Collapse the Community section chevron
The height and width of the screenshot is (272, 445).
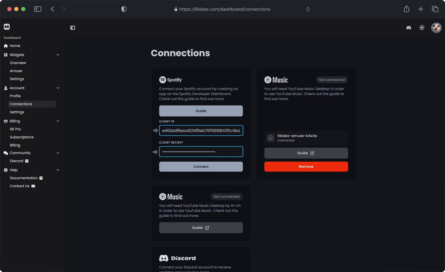[x=58, y=153]
